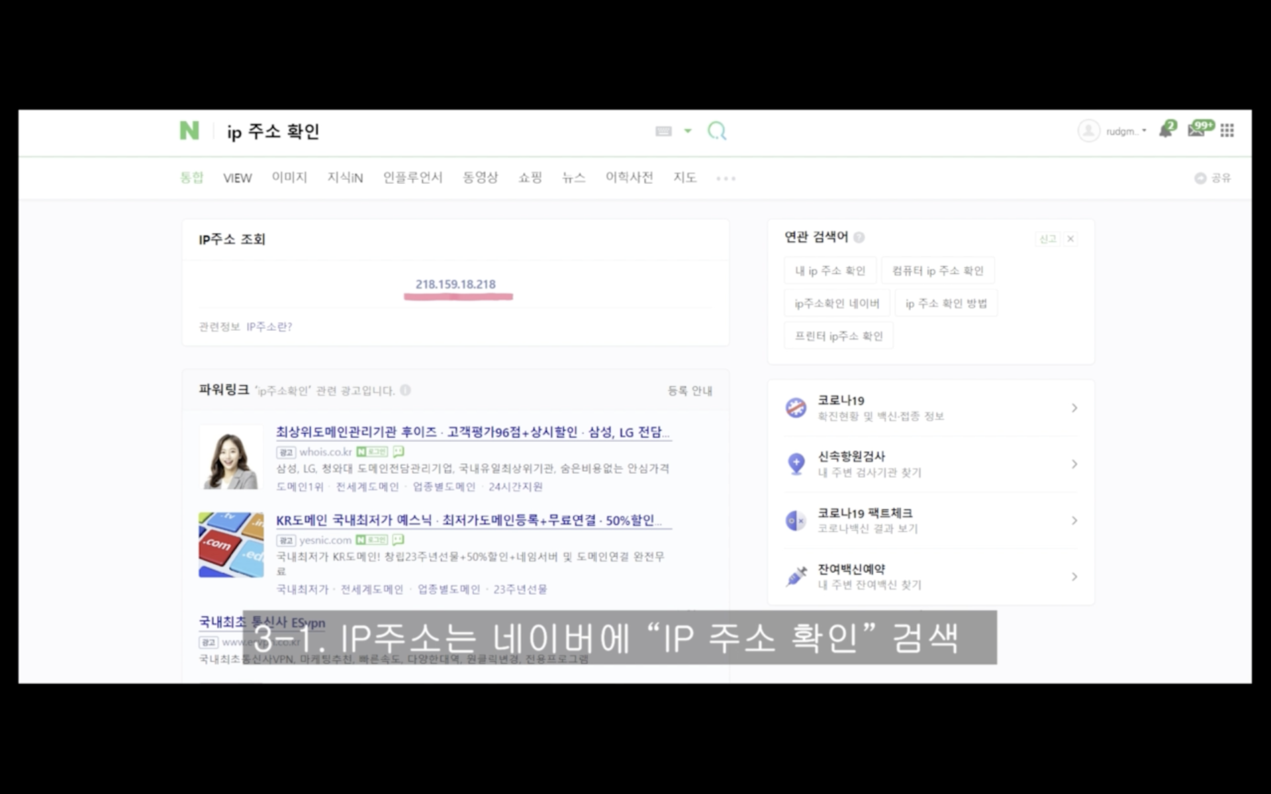Open the IP주소란? related info link
The height and width of the screenshot is (794, 1271).
pyautogui.click(x=269, y=326)
